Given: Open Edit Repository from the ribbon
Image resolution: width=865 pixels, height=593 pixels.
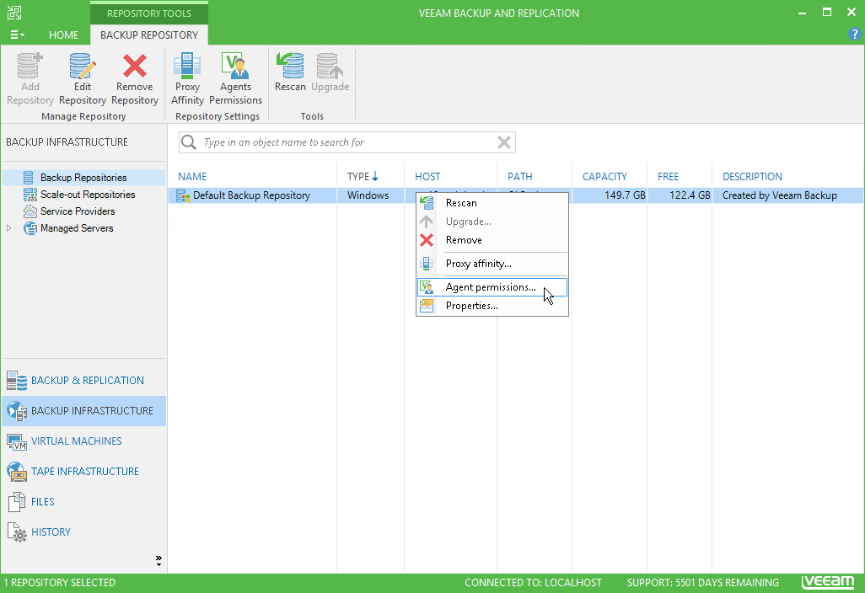Looking at the screenshot, I should click(82, 79).
